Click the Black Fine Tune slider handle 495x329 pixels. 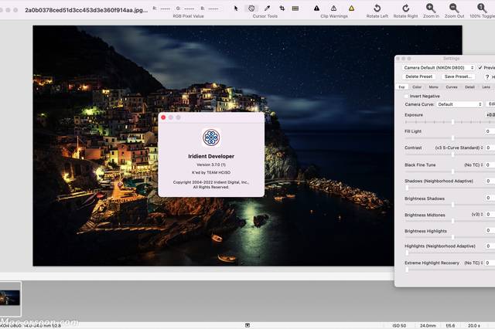point(452,171)
